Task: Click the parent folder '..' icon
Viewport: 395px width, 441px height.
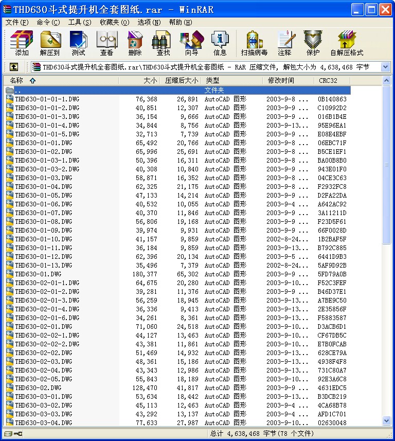Action: 10,90
